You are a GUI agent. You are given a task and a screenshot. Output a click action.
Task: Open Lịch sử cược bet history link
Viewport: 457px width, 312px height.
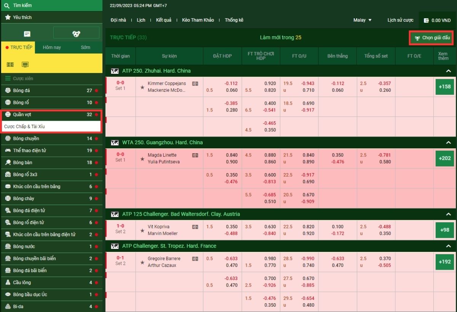coord(400,20)
